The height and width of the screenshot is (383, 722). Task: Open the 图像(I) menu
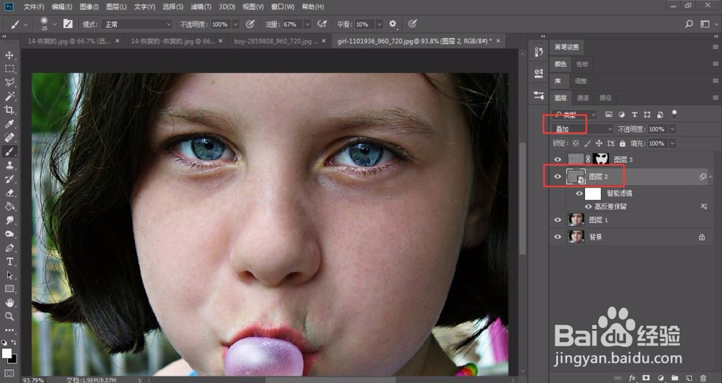pos(89,7)
